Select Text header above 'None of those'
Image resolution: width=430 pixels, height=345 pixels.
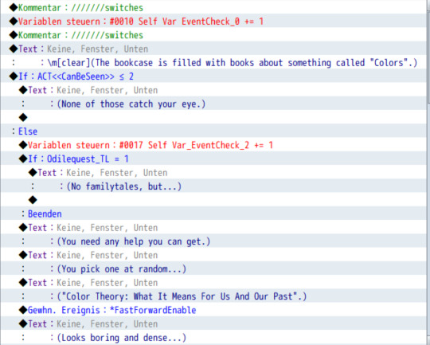(x=213, y=90)
